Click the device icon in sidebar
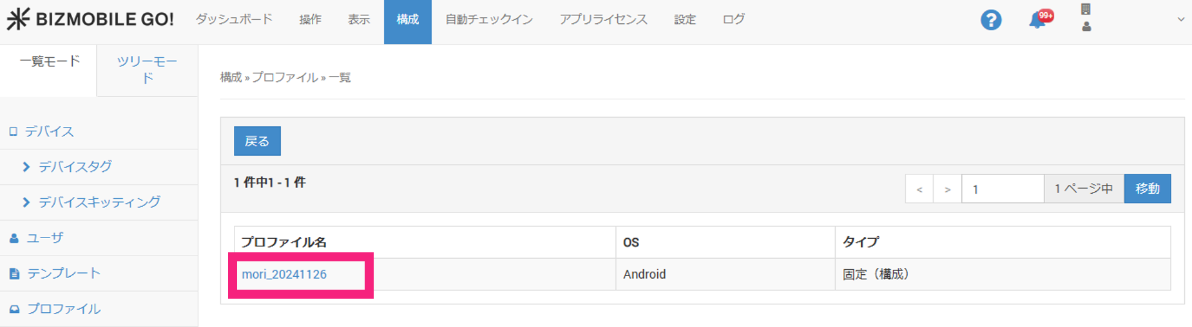The image size is (1192, 327). pyautogui.click(x=13, y=131)
